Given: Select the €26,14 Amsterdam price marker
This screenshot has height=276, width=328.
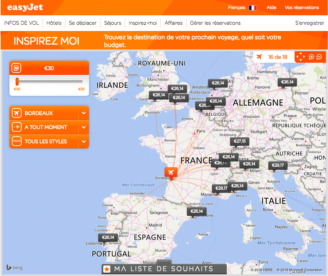Looking at the screenshot, I should tap(218, 83).
